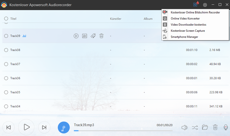Image resolution: width=230 pixels, height=136 pixels.
Task: Click Track38 title text
Action: [x=15, y=50]
